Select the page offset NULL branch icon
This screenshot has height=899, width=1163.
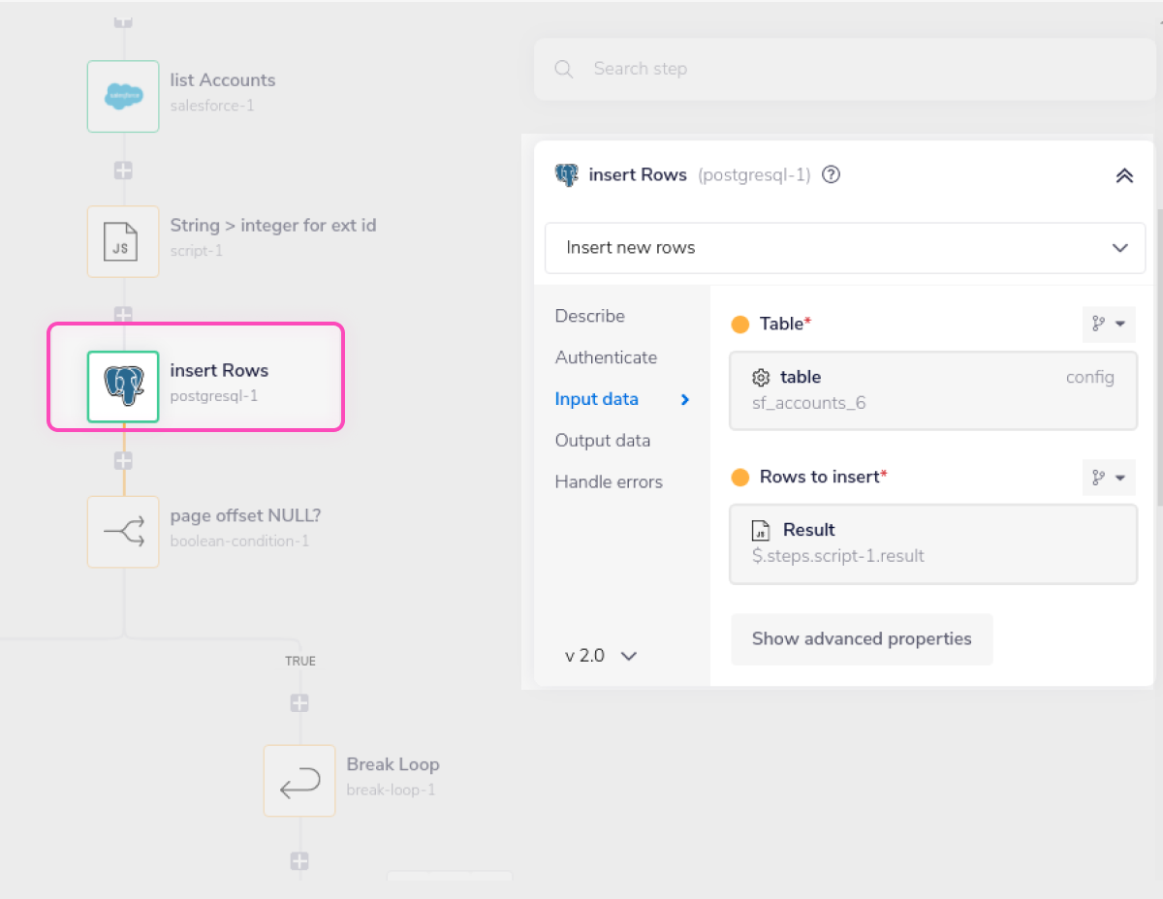pos(123,531)
